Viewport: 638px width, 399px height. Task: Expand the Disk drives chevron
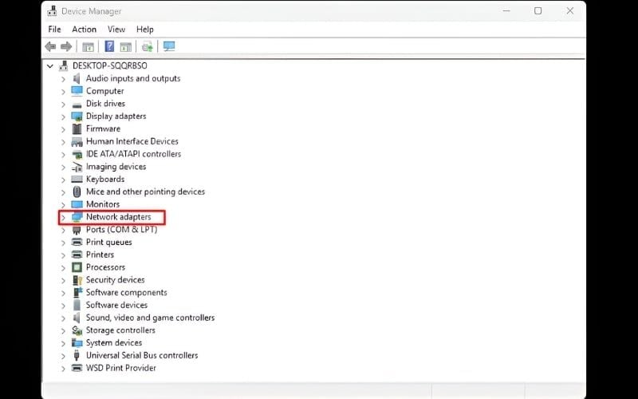click(x=63, y=105)
